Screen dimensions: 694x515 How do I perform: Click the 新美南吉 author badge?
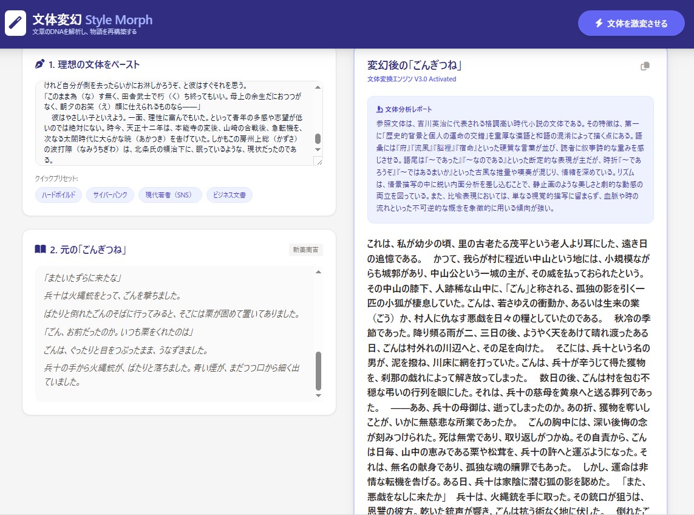pos(306,250)
